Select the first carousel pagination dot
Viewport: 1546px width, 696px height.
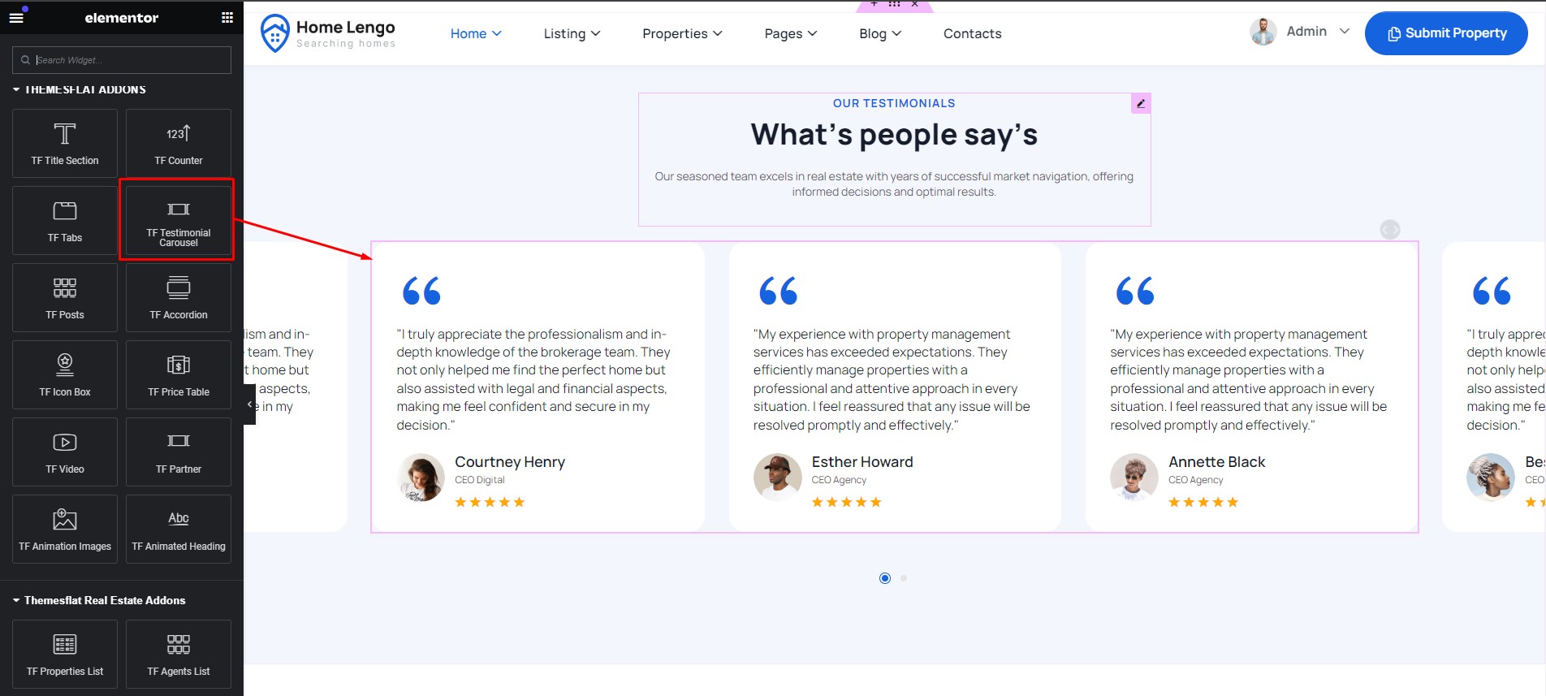[885, 578]
